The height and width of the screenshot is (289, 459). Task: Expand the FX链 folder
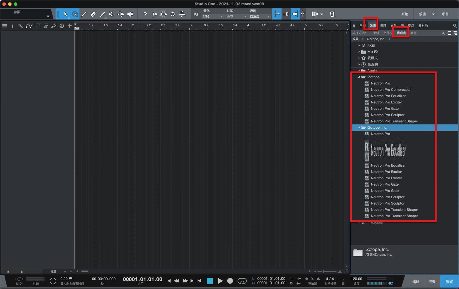tap(359, 45)
